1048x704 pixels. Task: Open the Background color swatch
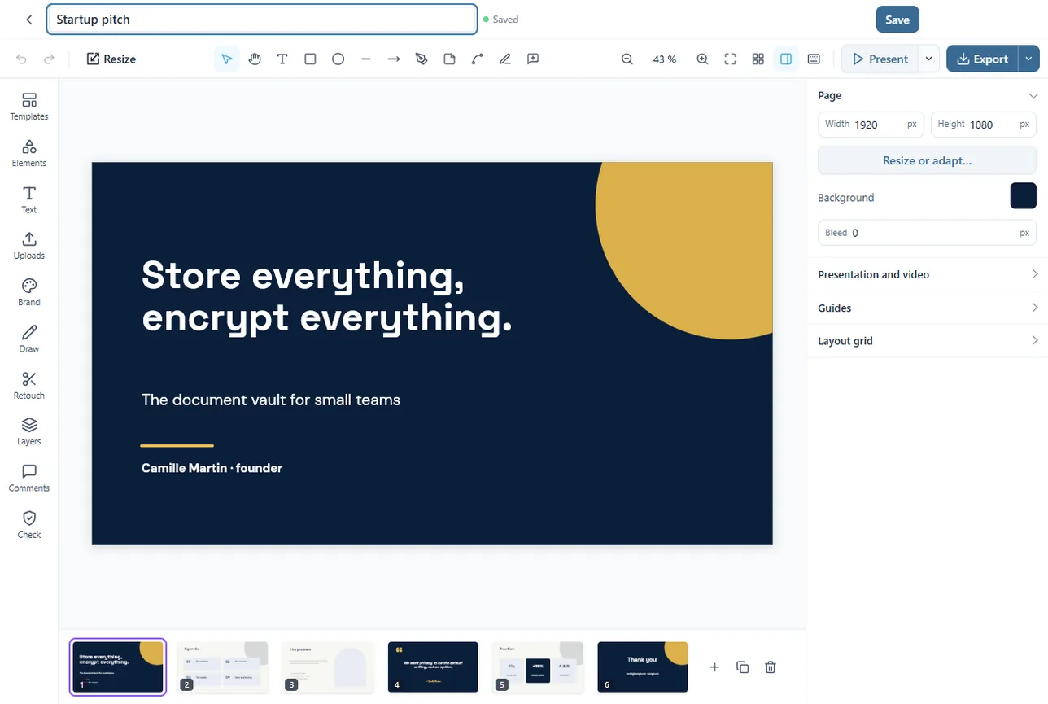[x=1024, y=196]
